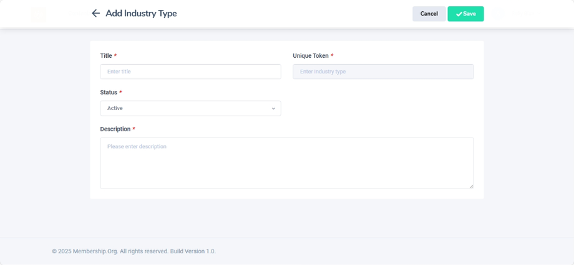The height and width of the screenshot is (265, 574).
Task: Click the Unique Token field
Action: (x=383, y=72)
